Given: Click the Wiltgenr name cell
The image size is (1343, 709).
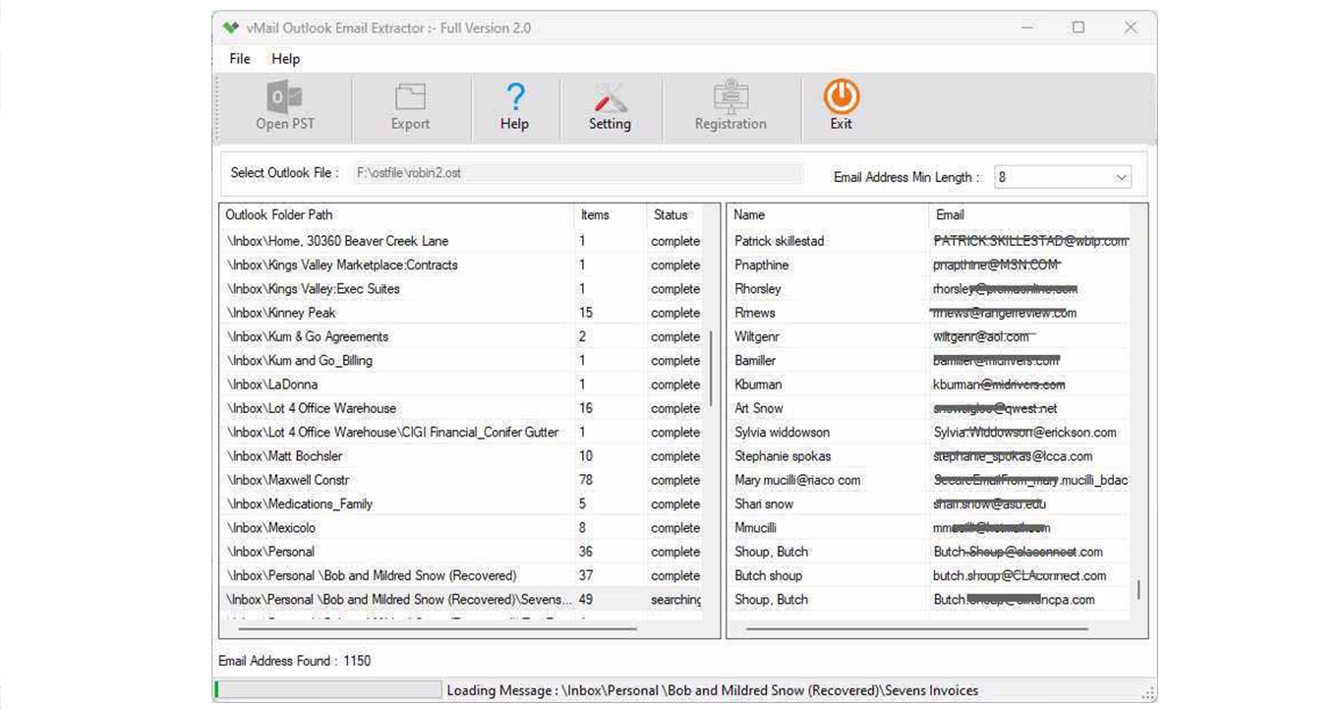Looking at the screenshot, I should click(x=757, y=336).
